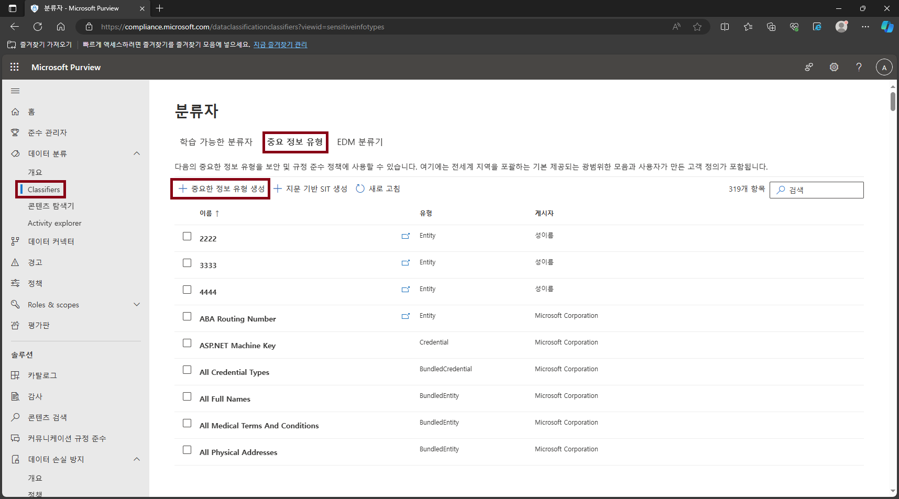The height and width of the screenshot is (499, 899).
Task: Click the account avatar in top bar
Action: tap(883, 67)
